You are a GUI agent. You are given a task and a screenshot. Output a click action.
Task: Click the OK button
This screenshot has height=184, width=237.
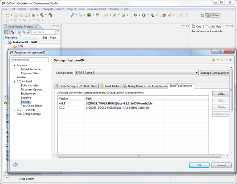coord(199,165)
